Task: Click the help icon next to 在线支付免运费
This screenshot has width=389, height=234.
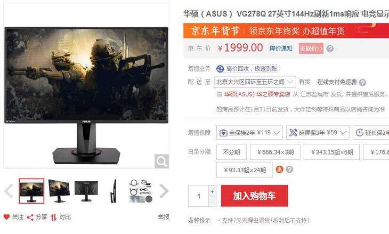Action: pos(362,83)
